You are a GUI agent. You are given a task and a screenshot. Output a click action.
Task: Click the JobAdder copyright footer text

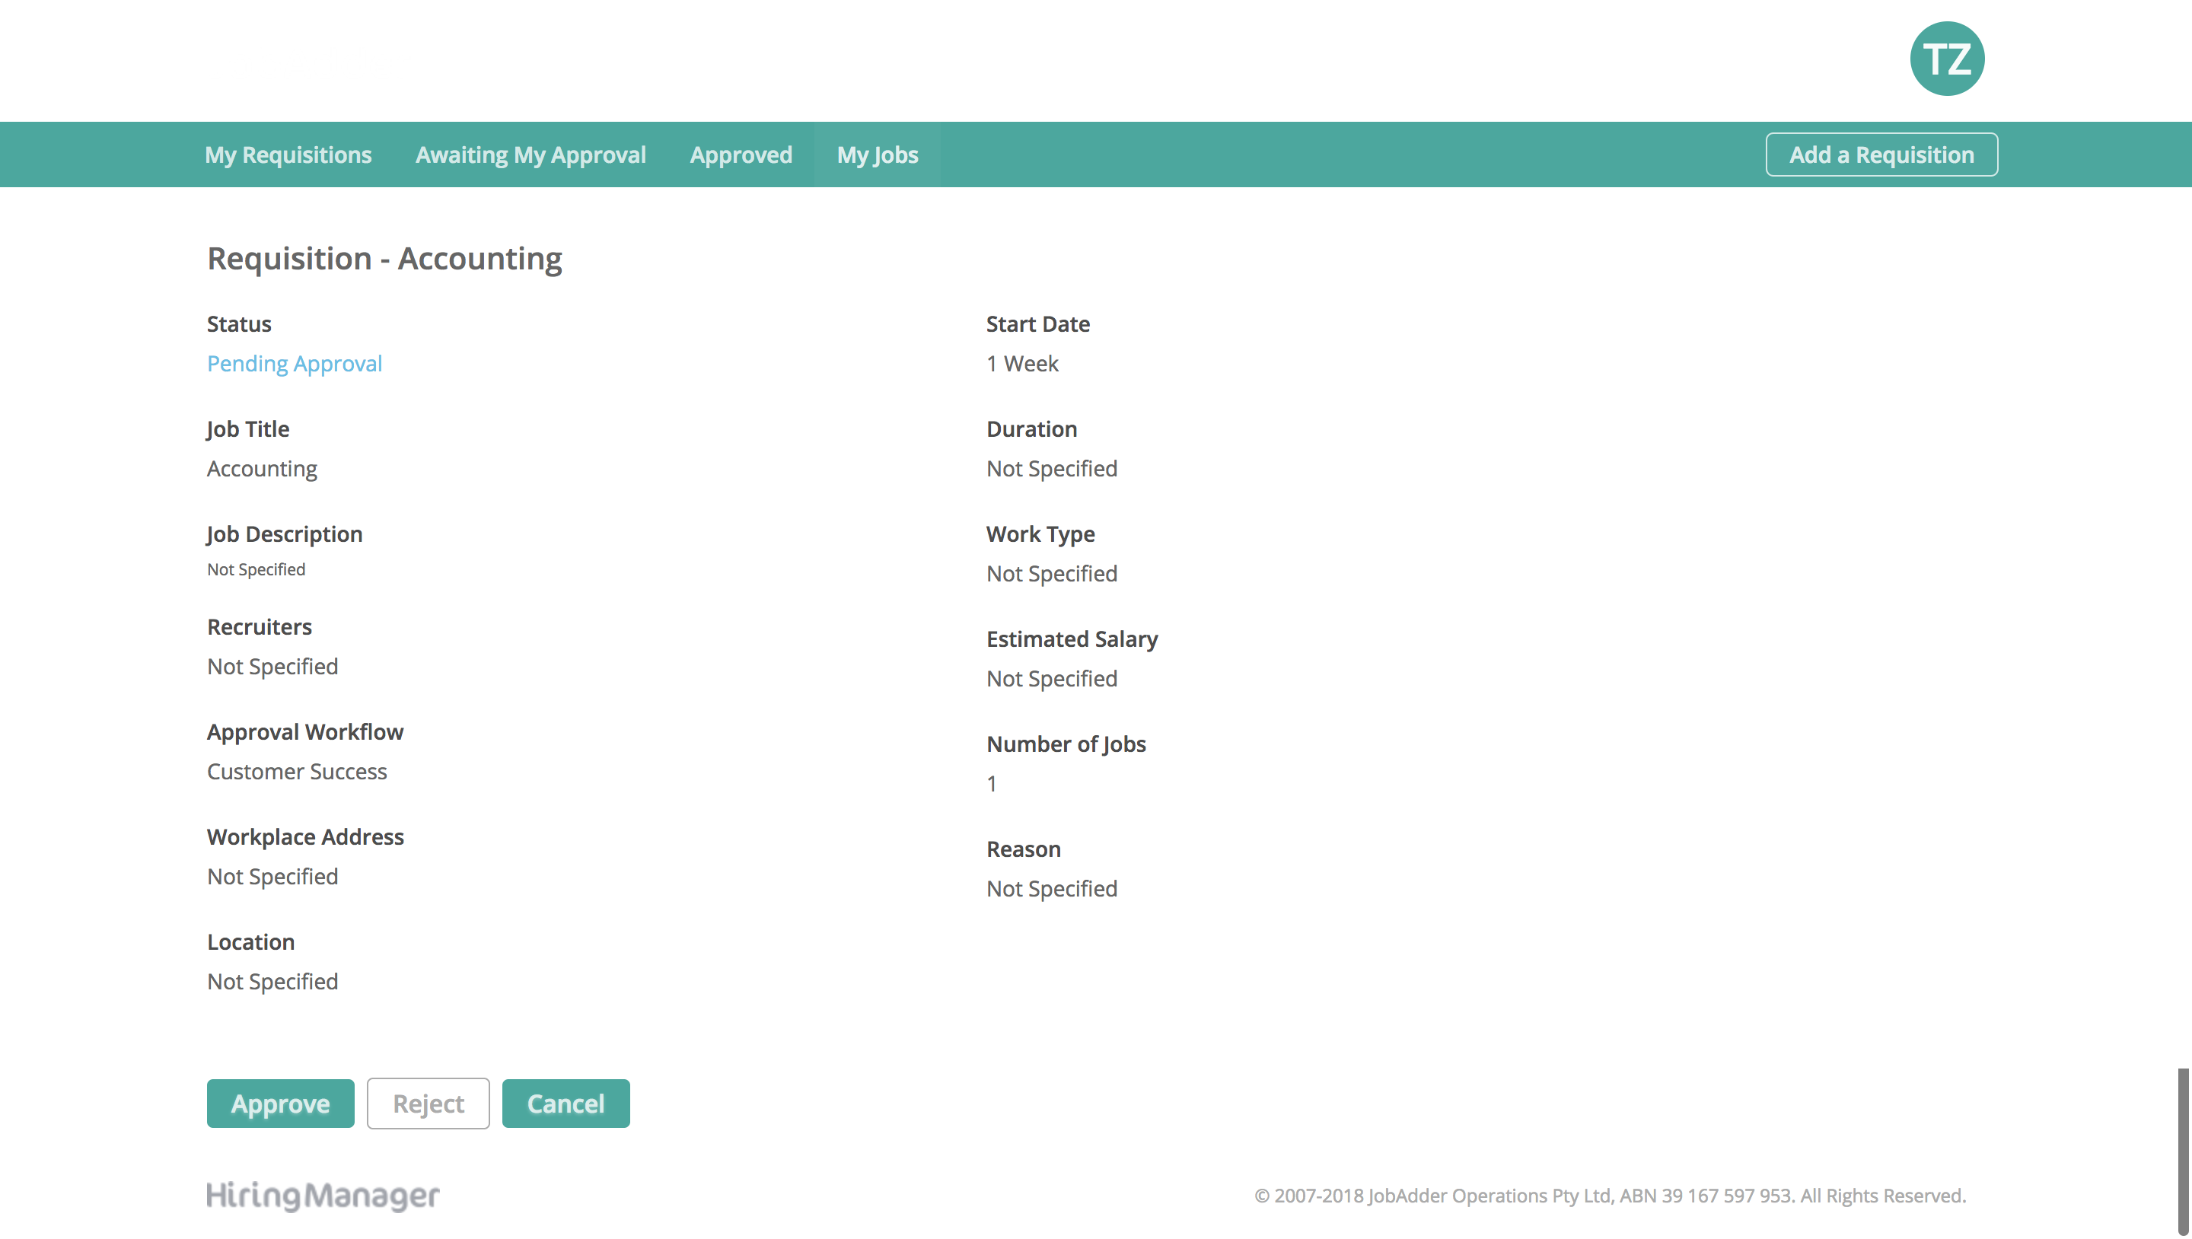tap(1609, 1196)
